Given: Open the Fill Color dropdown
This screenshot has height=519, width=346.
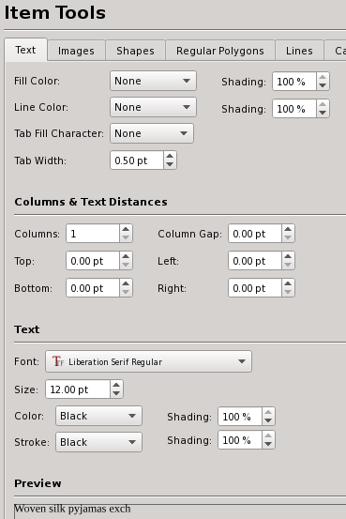Looking at the screenshot, I should (153, 81).
